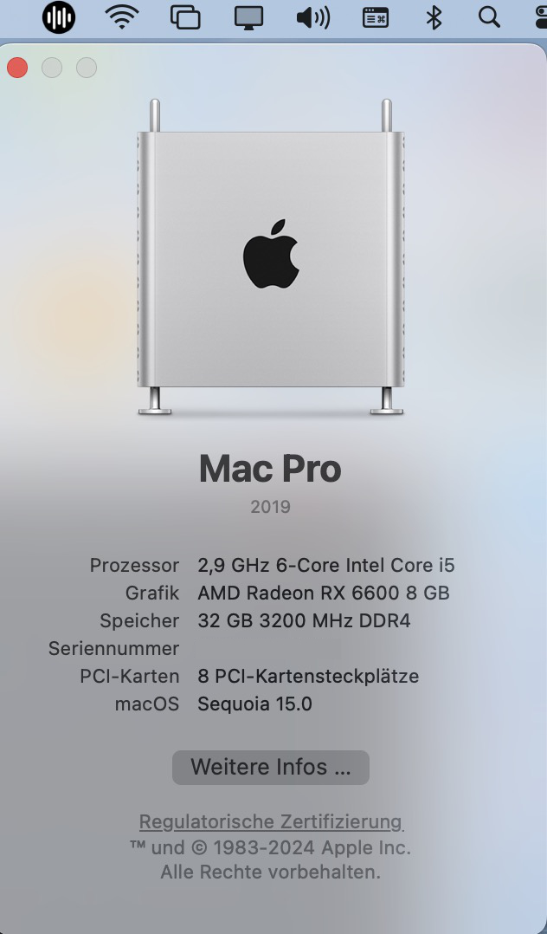Click the Mac Pro tower image
The width and height of the screenshot is (547, 934).
pyautogui.click(x=271, y=256)
